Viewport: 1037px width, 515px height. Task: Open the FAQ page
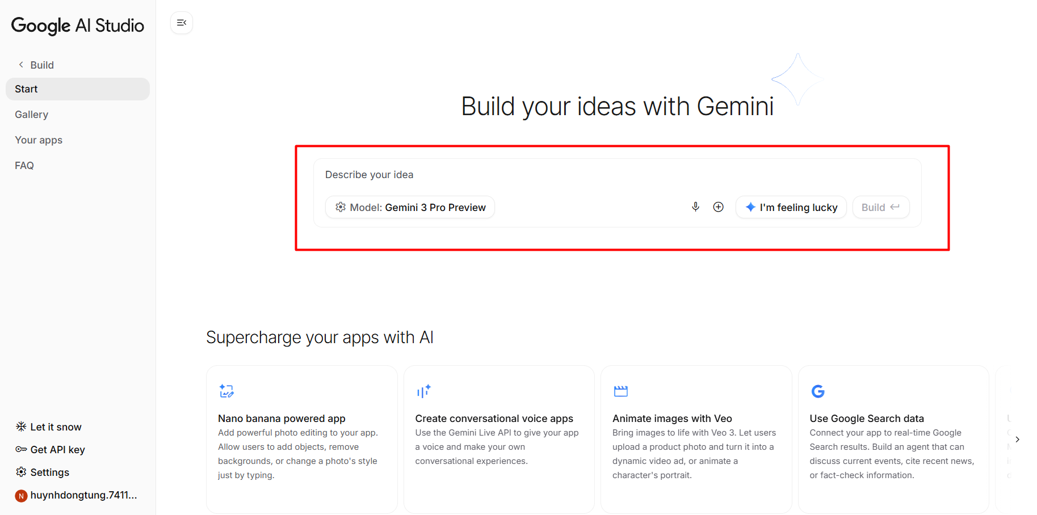click(x=24, y=166)
